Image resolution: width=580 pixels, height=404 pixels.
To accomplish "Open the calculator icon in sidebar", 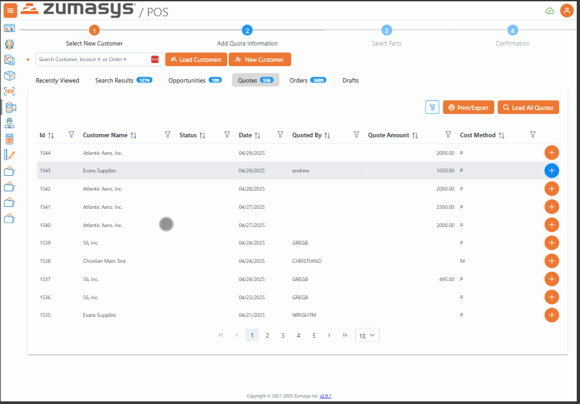I will [x=9, y=139].
